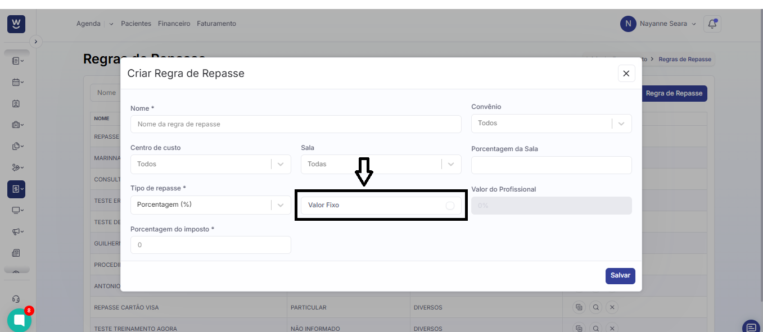
Task: Open the briefcase sidebar icon
Action: [17, 125]
